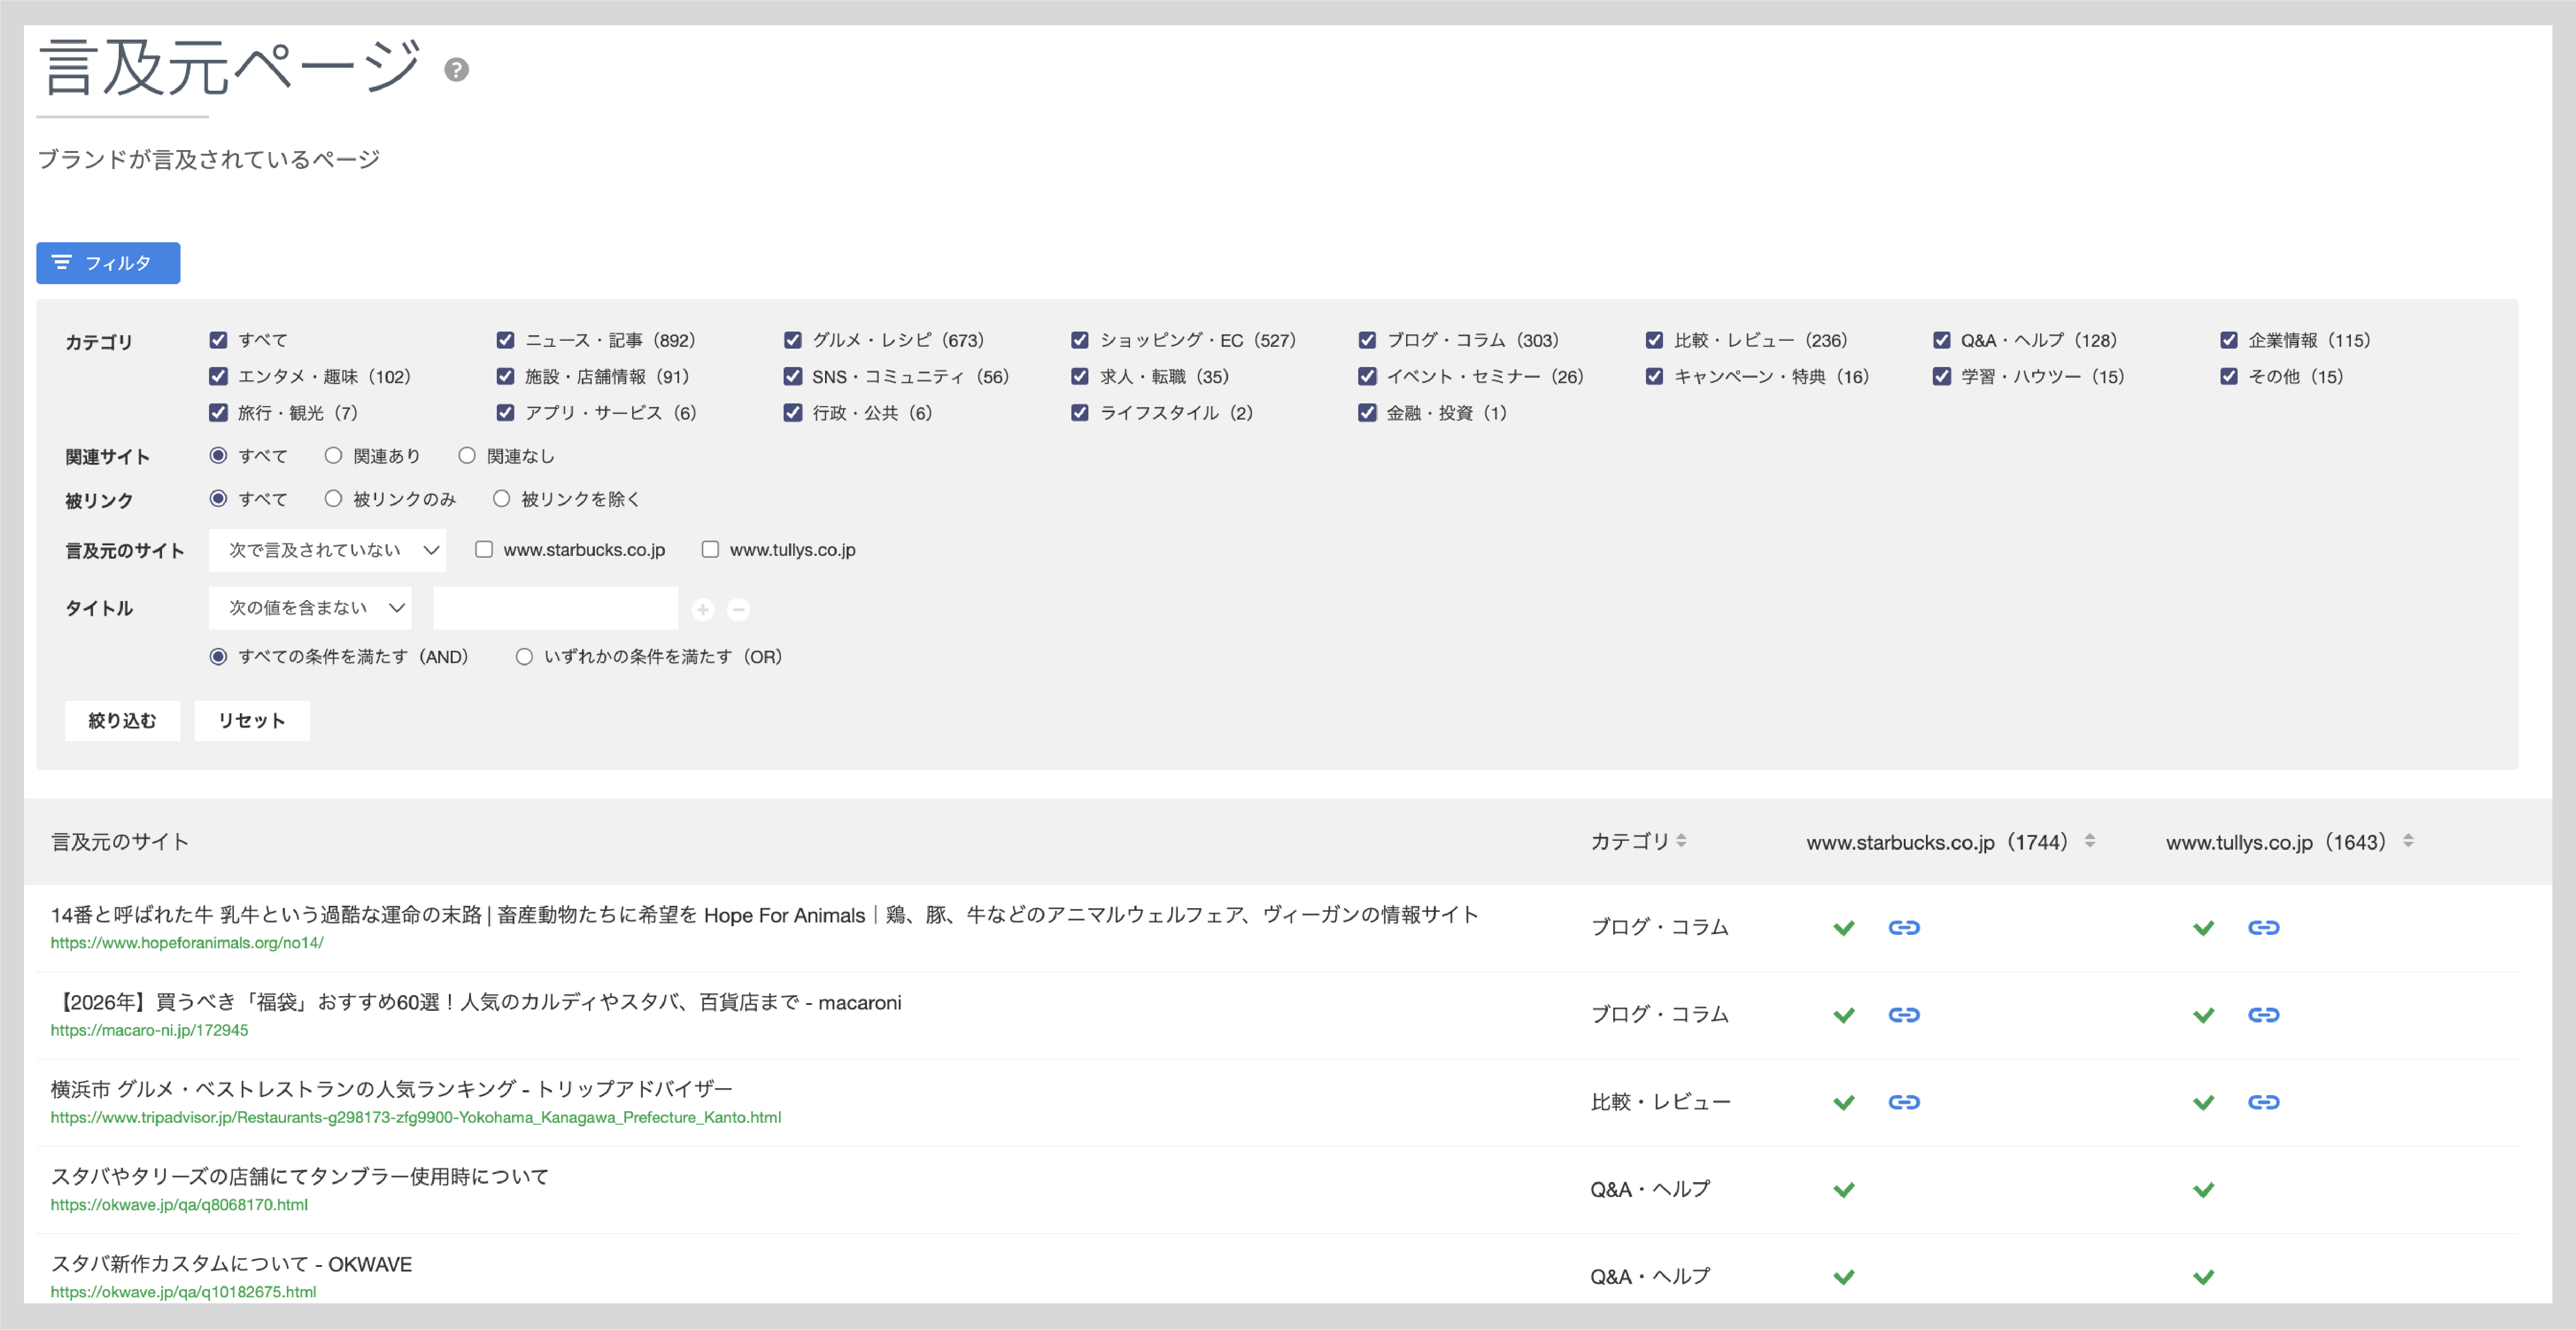Open the 次で言及されていない dropdown
This screenshot has height=1330, width=2576.
(x=327, y=550)
